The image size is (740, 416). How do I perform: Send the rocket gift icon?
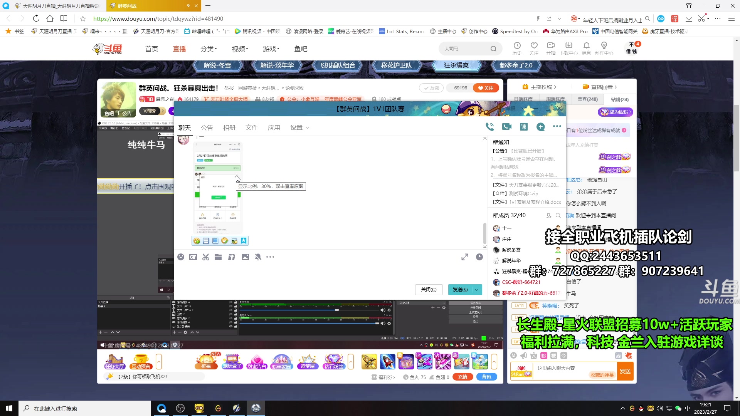coord(387,362)
